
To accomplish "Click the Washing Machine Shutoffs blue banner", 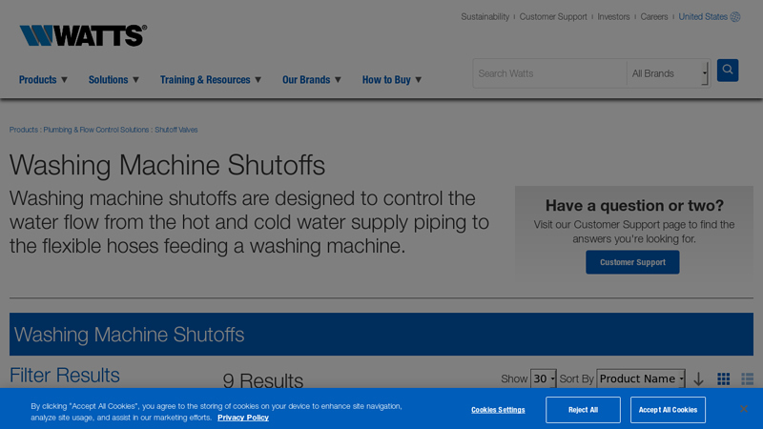I will (x=381, y=335).
